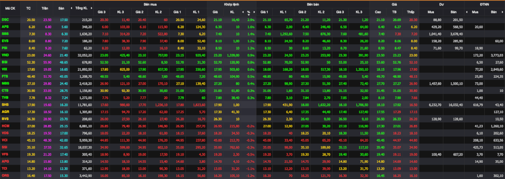The width and height of the screenshot is (505, 179).
Task: Click the Bên bán Giá 1 header
Action: click(264, 12)
